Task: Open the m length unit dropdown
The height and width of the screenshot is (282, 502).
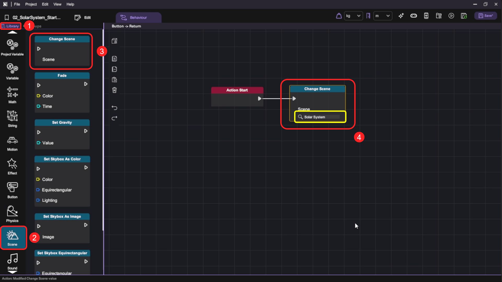Action: [x=383, y=16]
